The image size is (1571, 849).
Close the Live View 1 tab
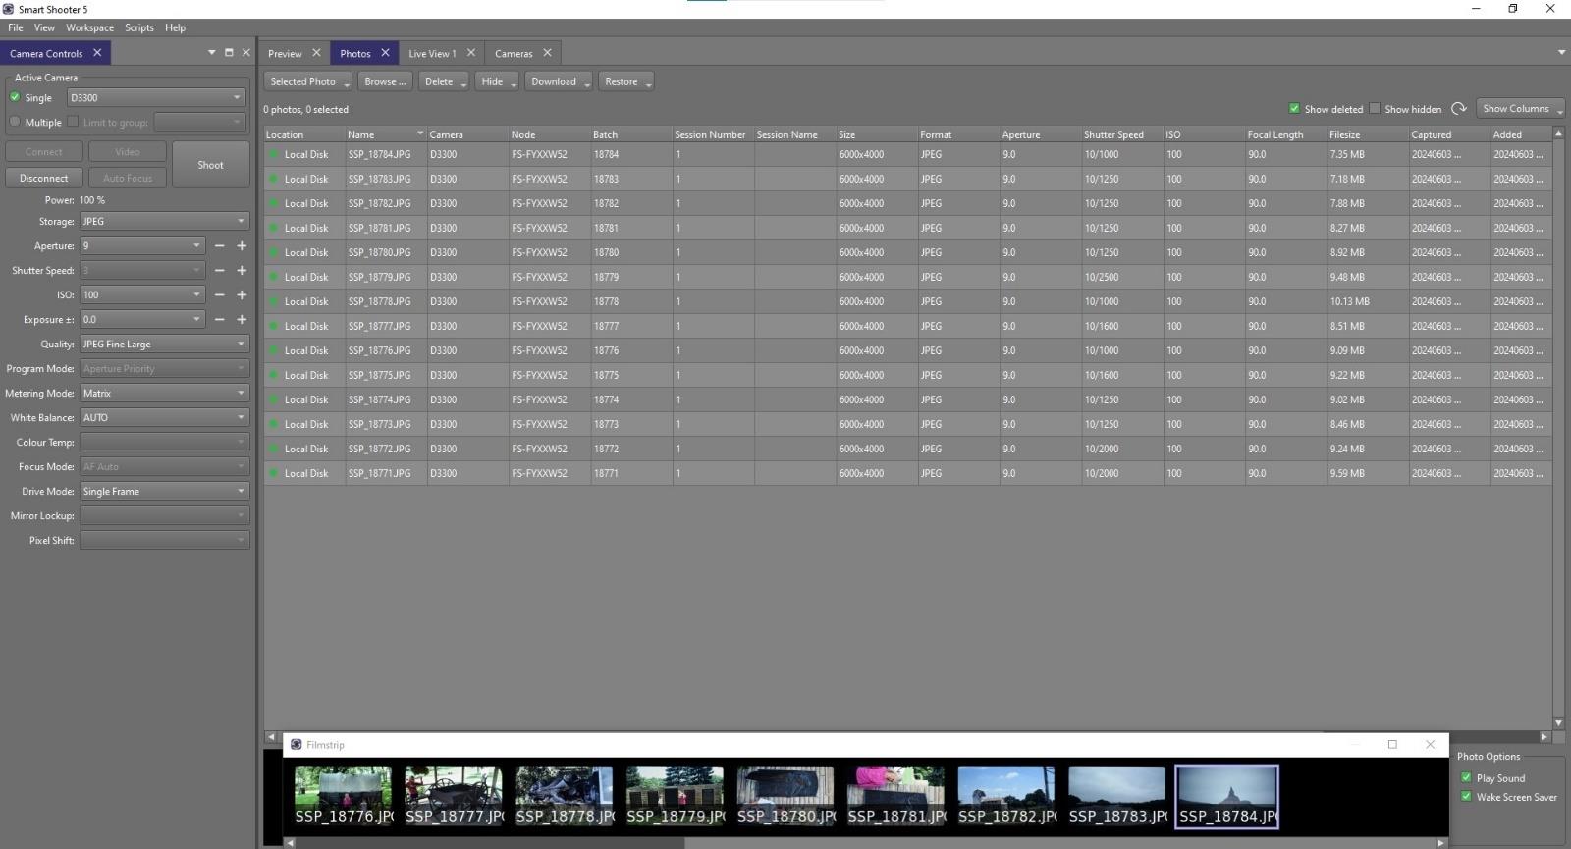pyautogui.click(x=471, y=53)
